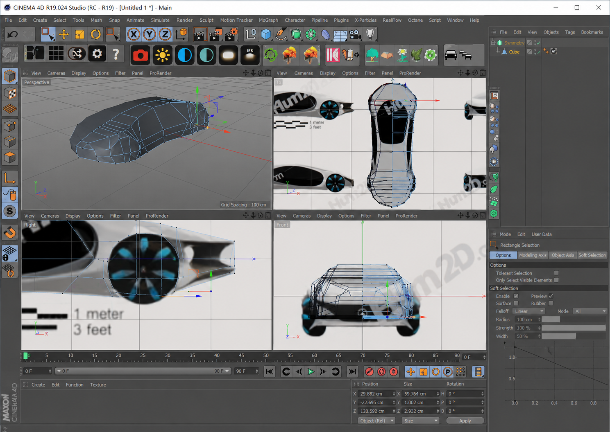This screenshot has width=610, height=432.
Task: Switch to Soft Selection tab
Action: coord(592,255)
